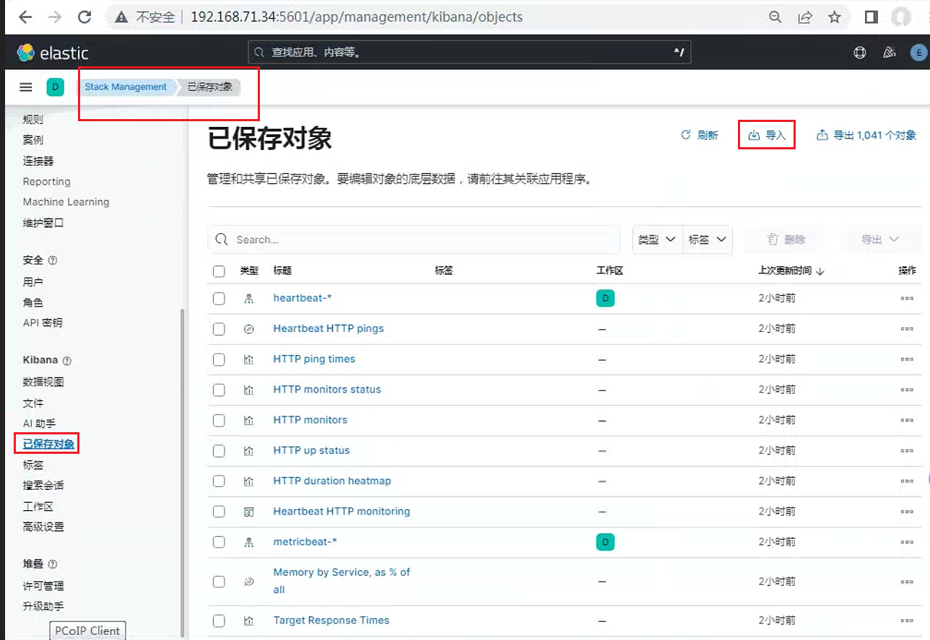
Task: Check the Heartbeat HTTP pings checkbox
Action: coord(219,329)
